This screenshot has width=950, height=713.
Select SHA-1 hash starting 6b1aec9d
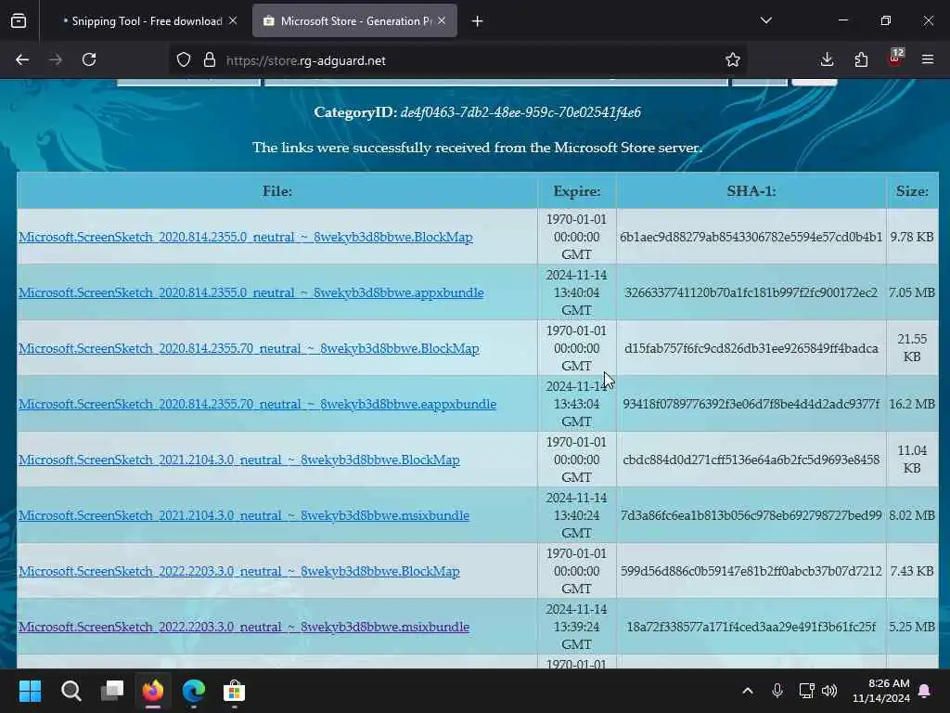click(751, 237)
